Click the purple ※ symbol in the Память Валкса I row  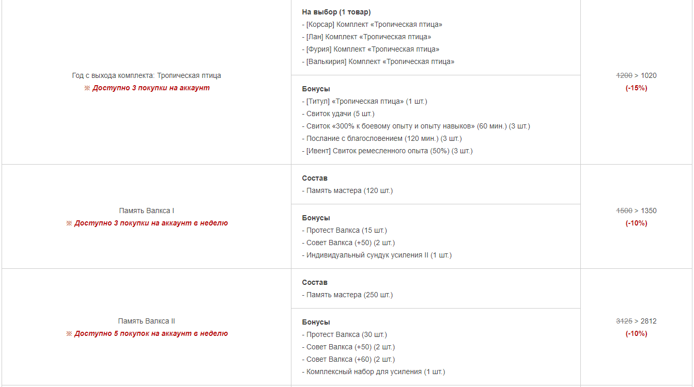point(69,223)
